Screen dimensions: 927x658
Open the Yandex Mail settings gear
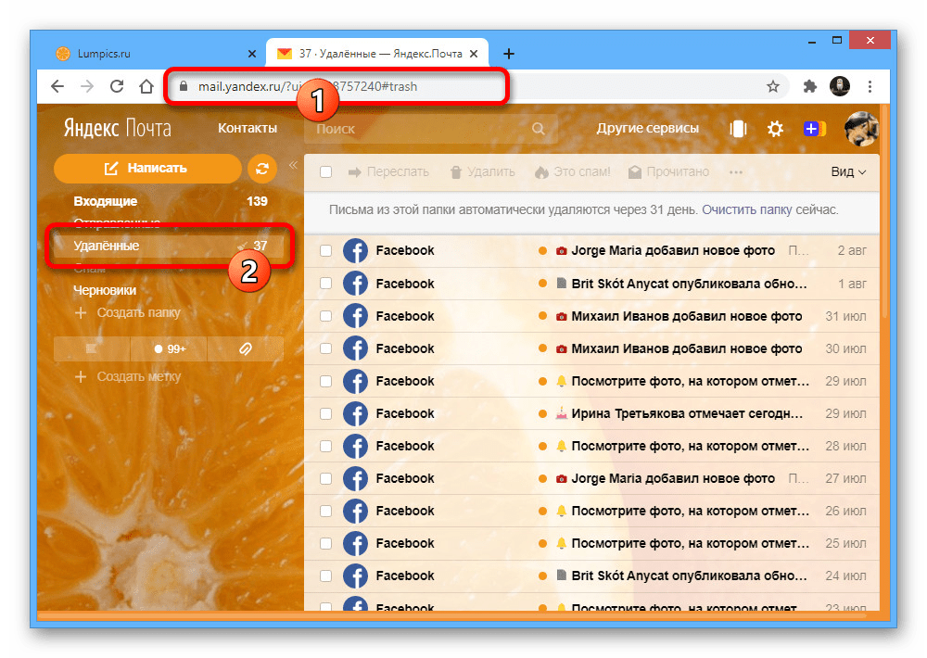click(x=775, y=129)
